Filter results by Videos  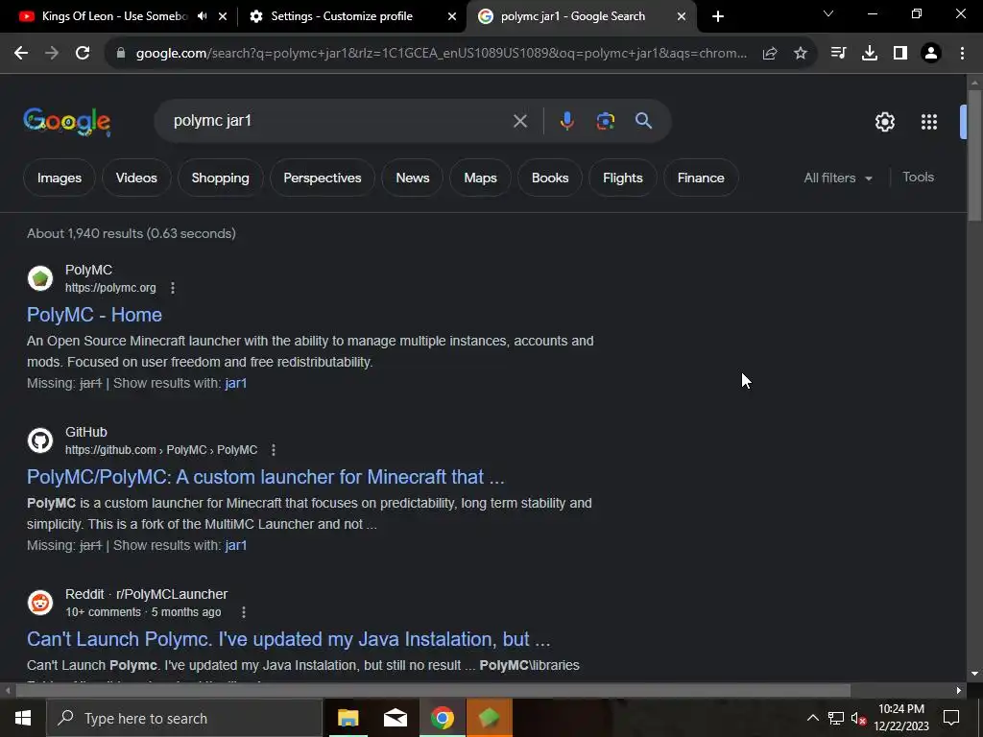[x=136, y=178]
